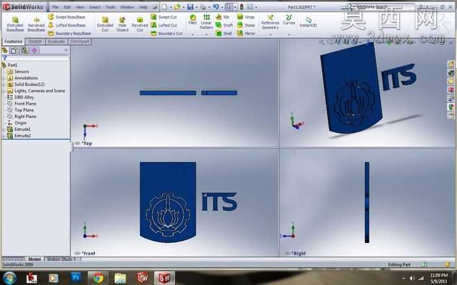Undo the last action
The width and height of the screenshot is (457, 285).
coord(216,6)
